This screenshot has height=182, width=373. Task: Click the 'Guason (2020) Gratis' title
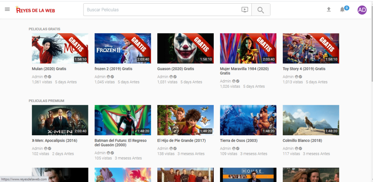(x=176, y=69)
